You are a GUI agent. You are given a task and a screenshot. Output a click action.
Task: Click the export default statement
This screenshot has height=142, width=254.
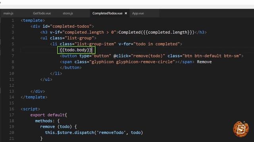[48, 115]
